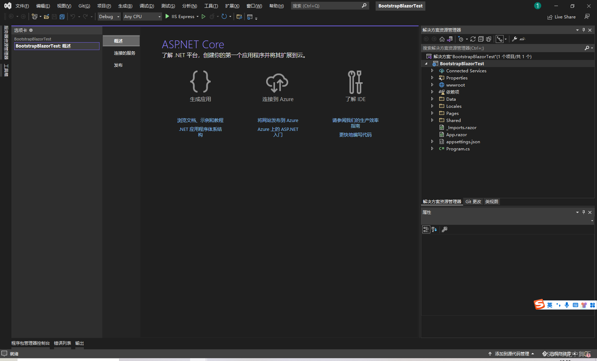Click the Find in Files folder icon
This screenshot has width=597, height=361.
[239, 17]
